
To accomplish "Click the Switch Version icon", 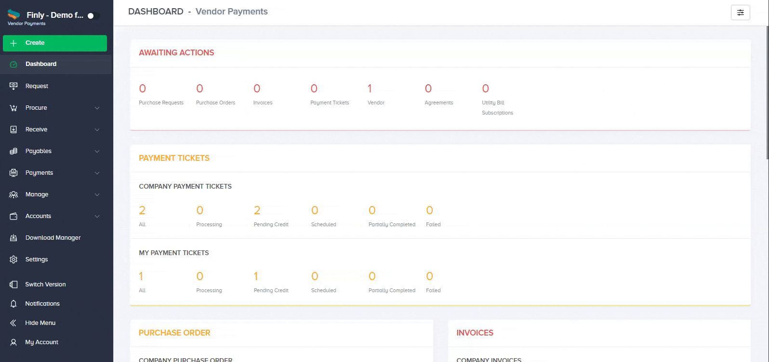I will click(13, 284).
